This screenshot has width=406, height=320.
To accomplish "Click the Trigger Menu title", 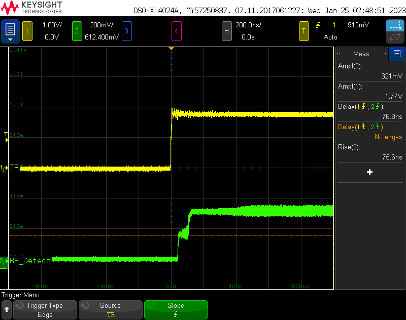I will click(x=20, y=295).
